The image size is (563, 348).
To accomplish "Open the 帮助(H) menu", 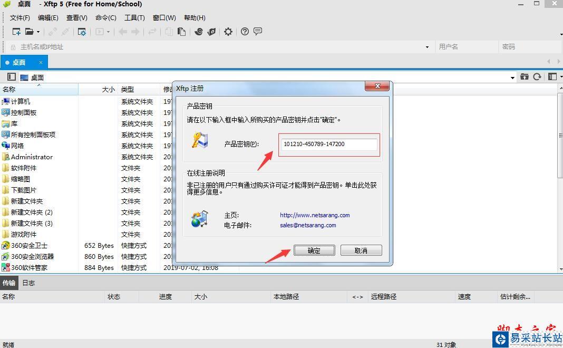I will [195, 17].
